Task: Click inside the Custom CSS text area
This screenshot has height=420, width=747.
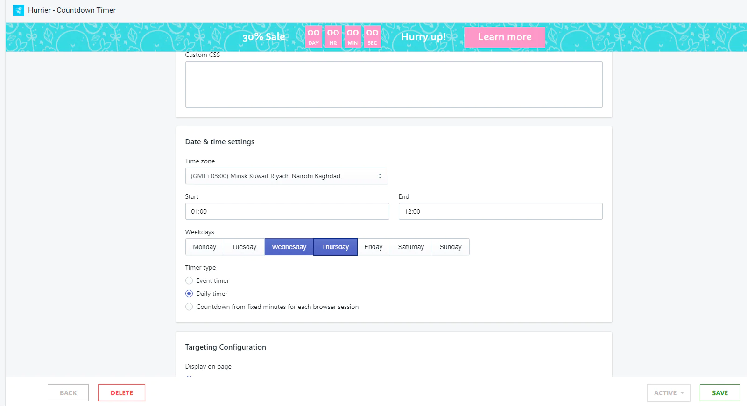Action: point(394,84)
